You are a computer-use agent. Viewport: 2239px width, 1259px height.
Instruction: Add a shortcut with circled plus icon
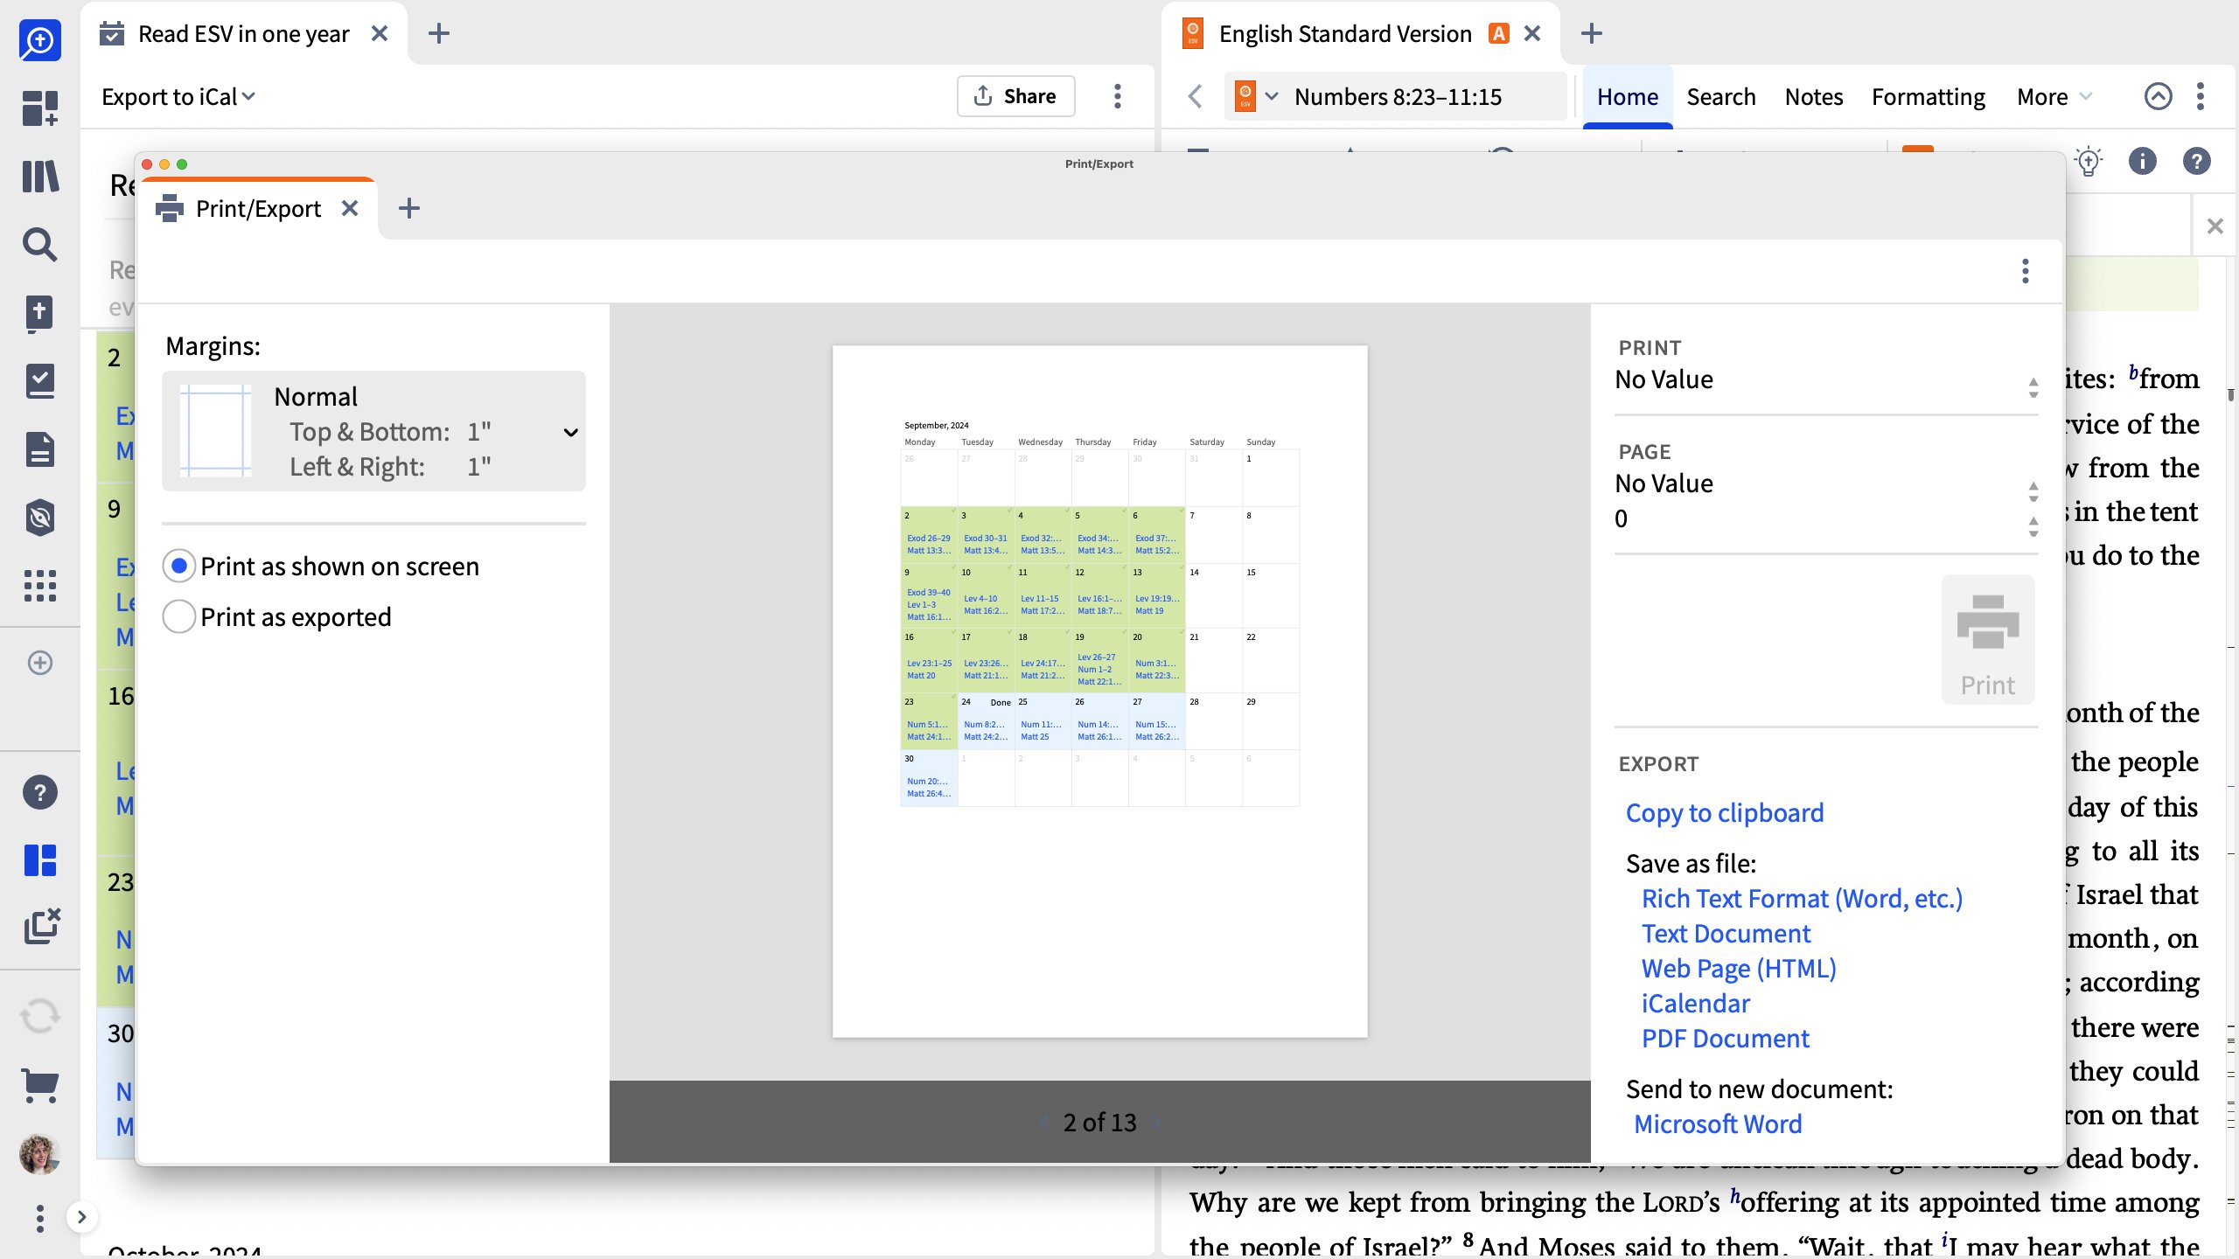[39, 663]
